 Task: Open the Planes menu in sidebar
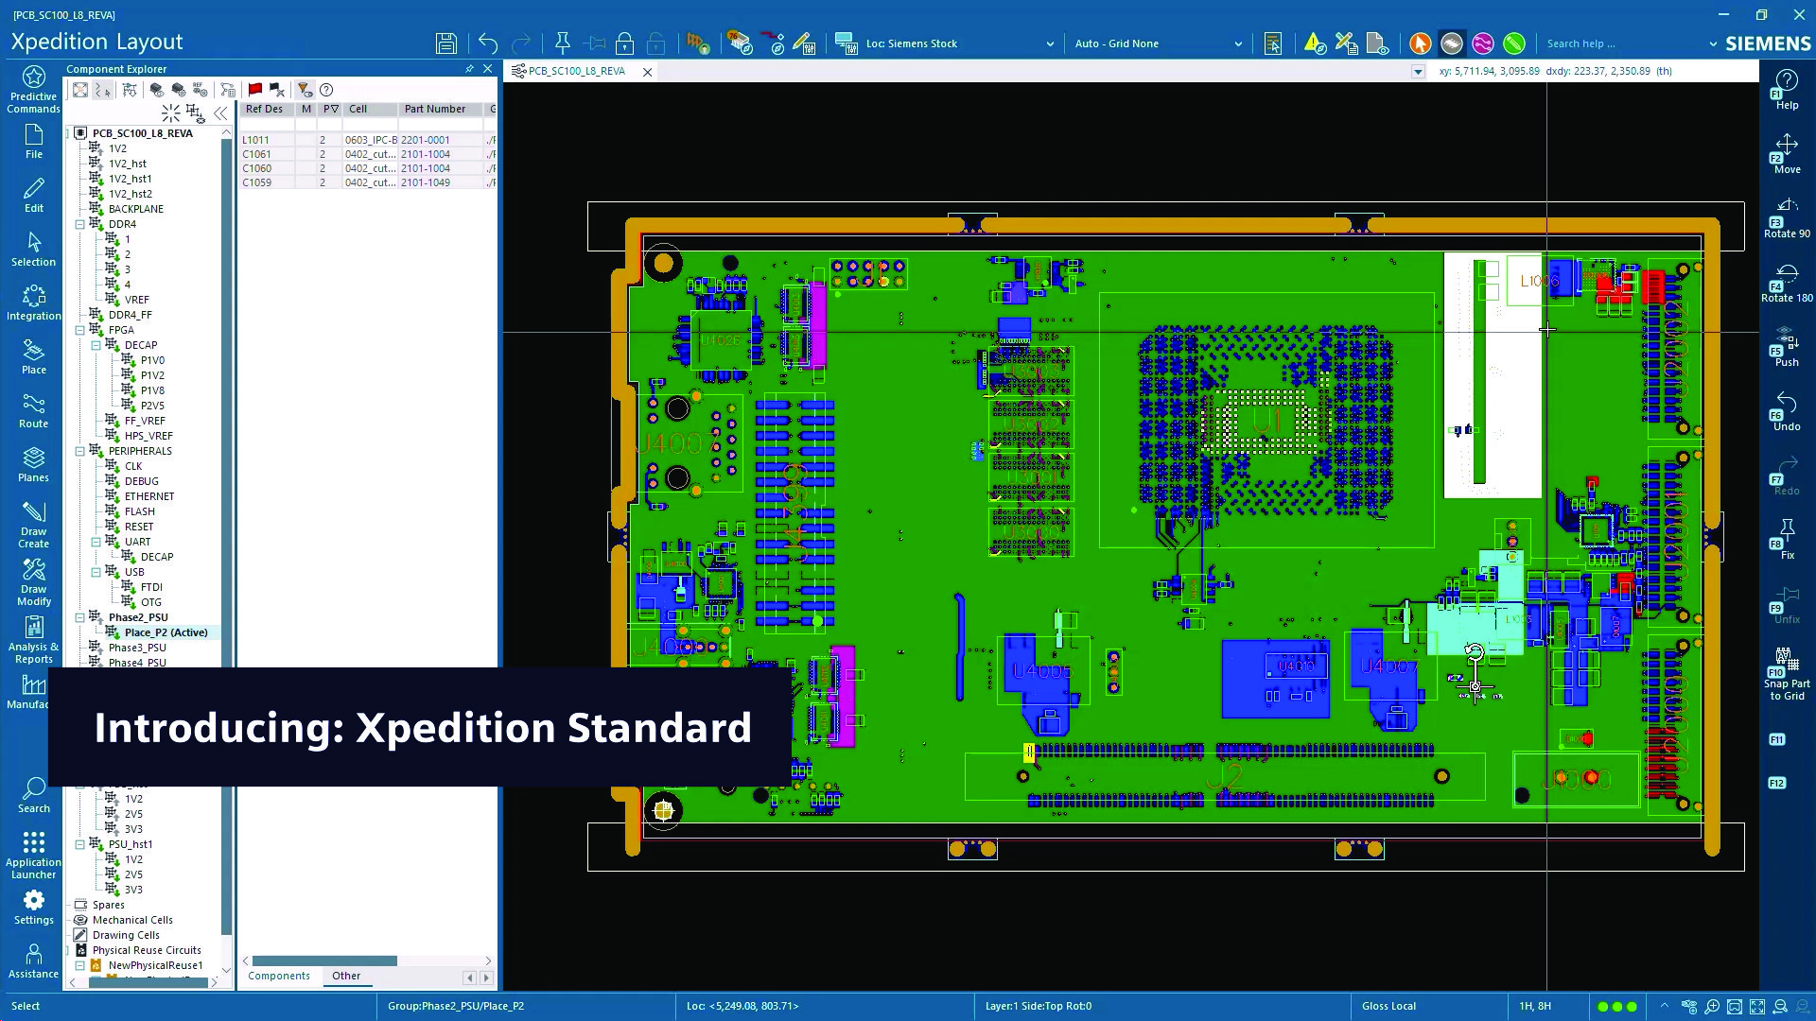coord(33,465)
